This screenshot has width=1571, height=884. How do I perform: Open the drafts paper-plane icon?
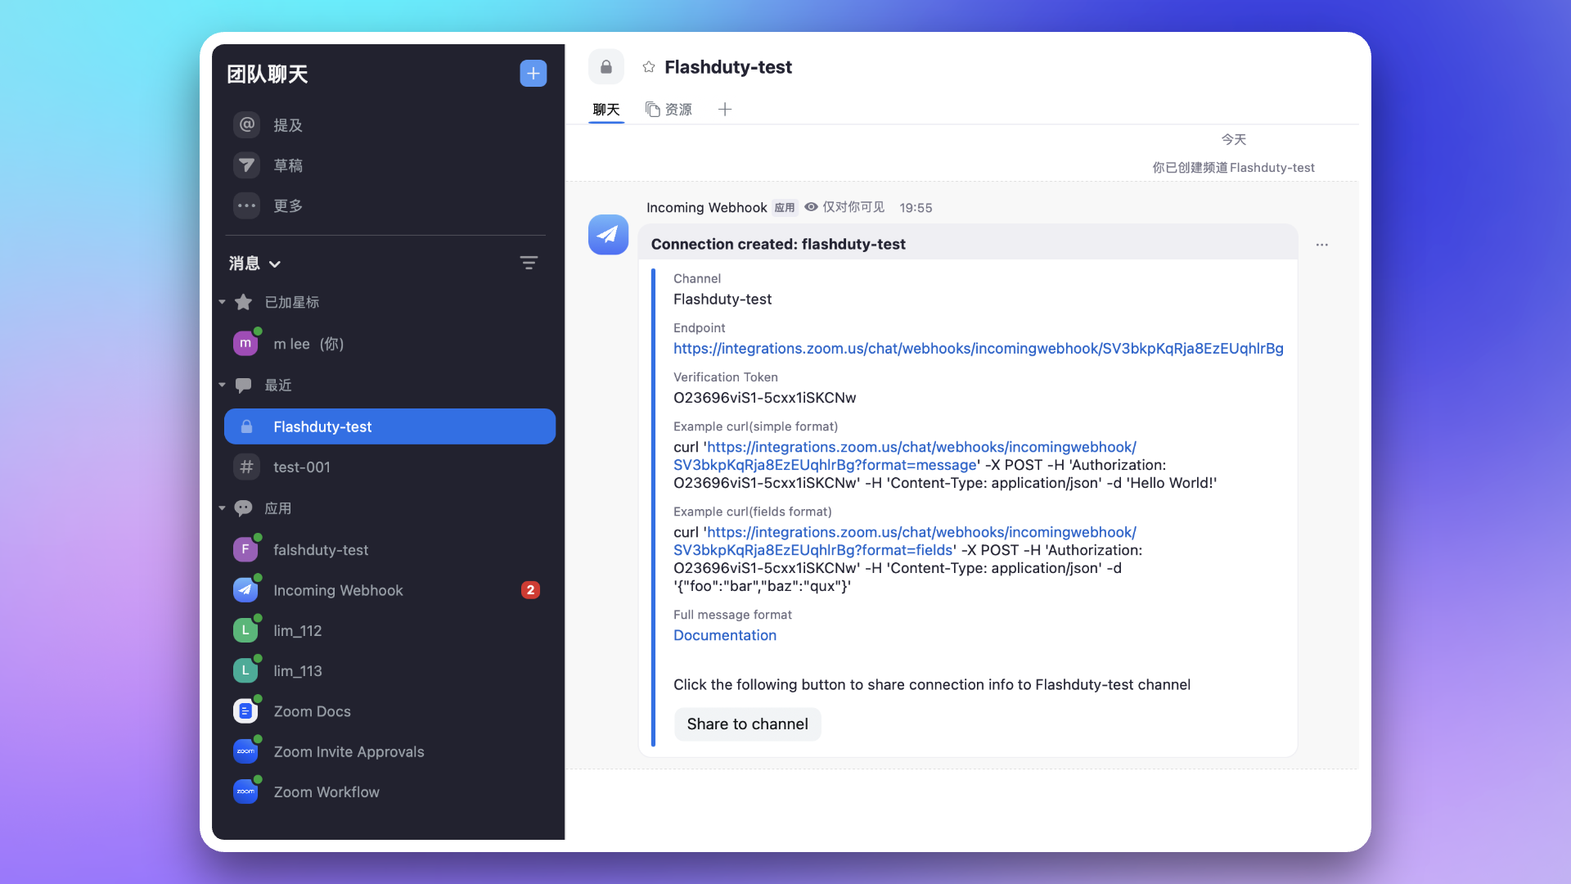(246, 165)
